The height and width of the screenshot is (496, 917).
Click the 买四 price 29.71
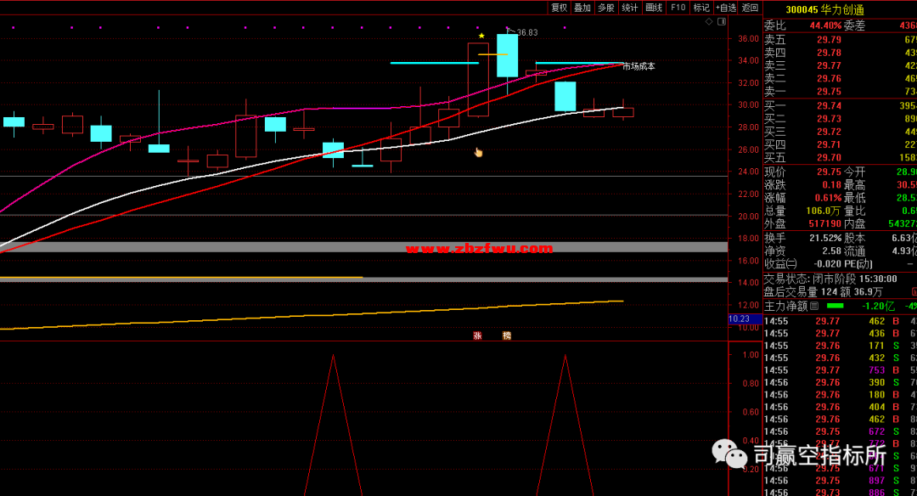click(829, 144)
